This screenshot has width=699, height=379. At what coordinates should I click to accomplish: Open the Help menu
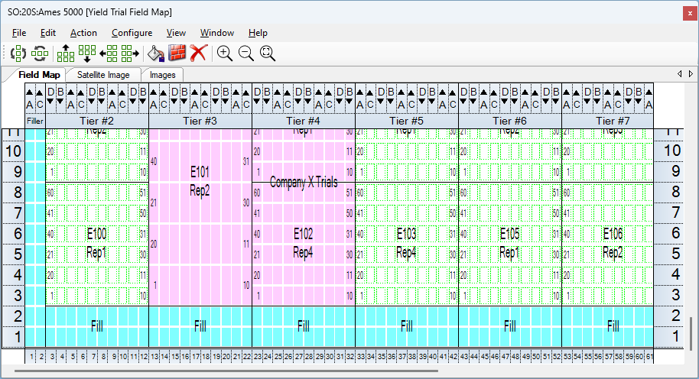coord(258,33)
